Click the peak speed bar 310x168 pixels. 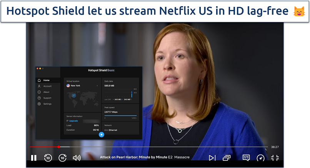click(x=120, y=115)
